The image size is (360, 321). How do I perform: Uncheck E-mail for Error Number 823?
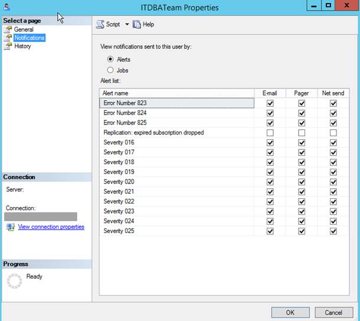[270, 103]
